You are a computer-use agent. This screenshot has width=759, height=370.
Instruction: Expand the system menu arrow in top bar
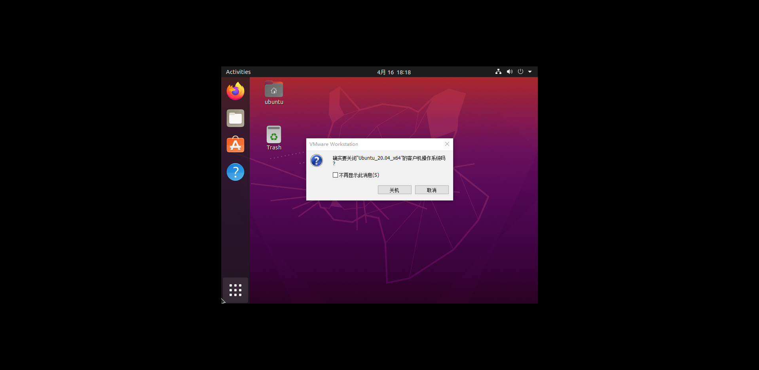point(530,72)
